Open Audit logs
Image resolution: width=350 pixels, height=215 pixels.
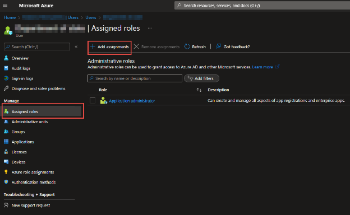point(21,68)
